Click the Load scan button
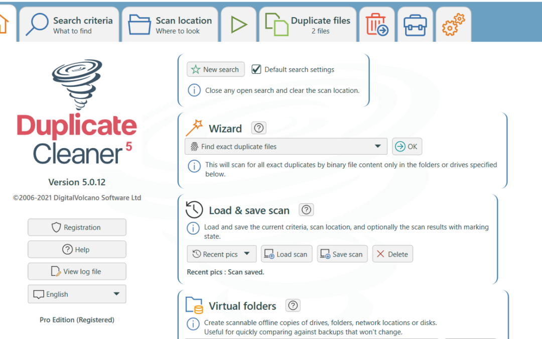The image size is (542, 339). 287,254
